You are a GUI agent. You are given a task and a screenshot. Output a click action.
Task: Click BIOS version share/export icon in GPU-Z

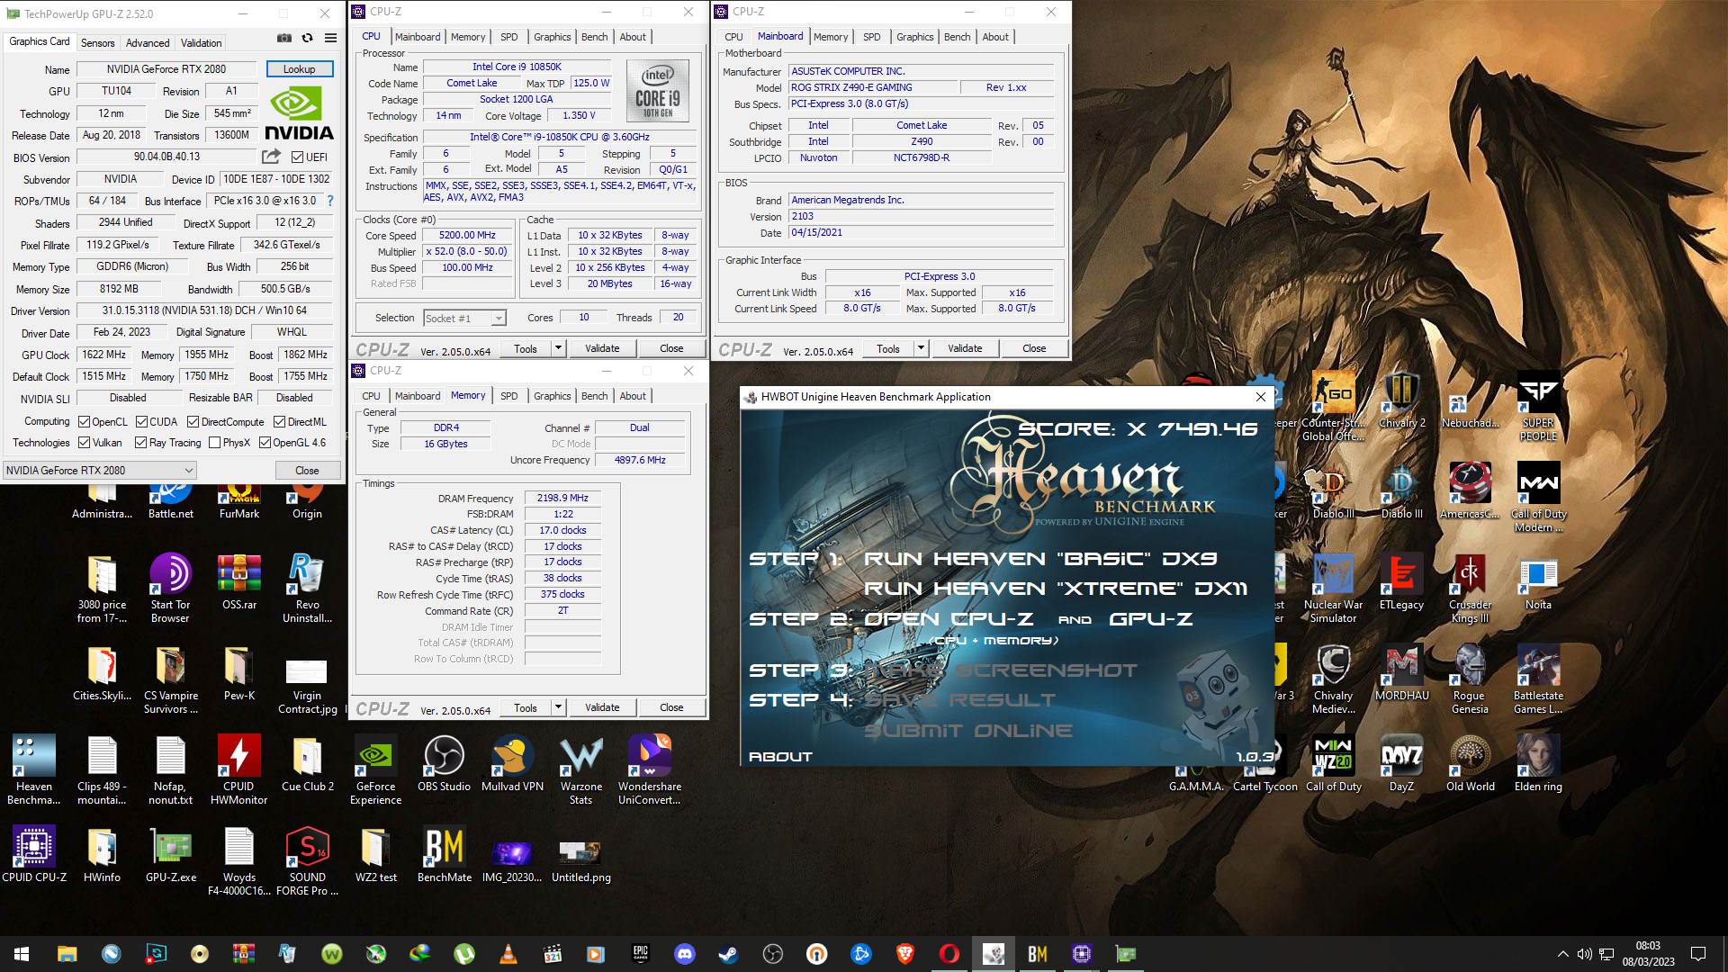click(271, 157)
